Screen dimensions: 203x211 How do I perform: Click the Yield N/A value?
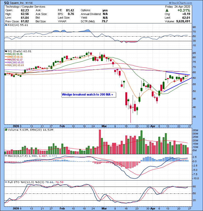point(105,18)
